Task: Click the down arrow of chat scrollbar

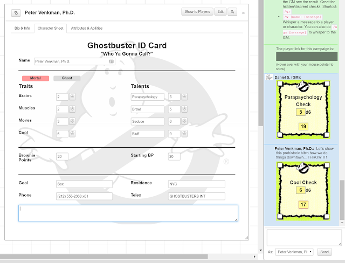Action: click(342, 223)
